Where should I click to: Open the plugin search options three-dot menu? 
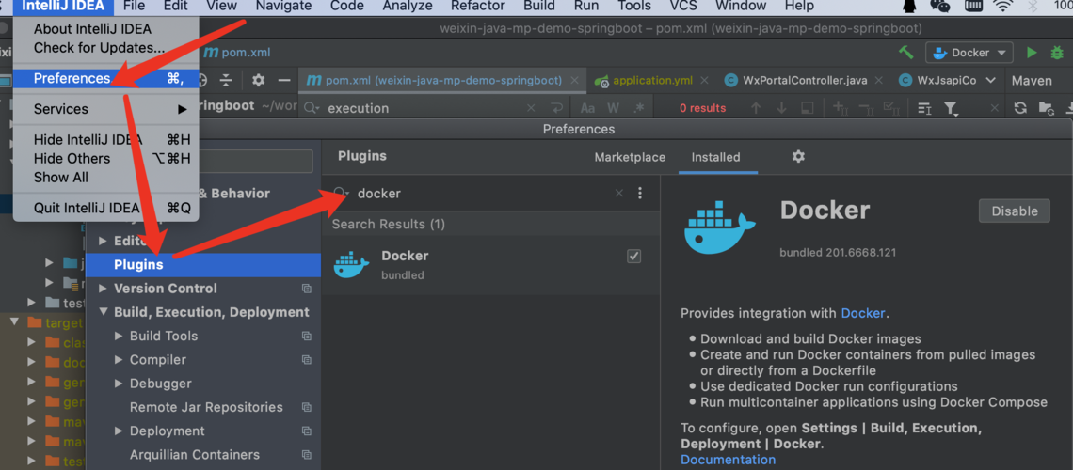pyautogui.click(x=640, y=194)
